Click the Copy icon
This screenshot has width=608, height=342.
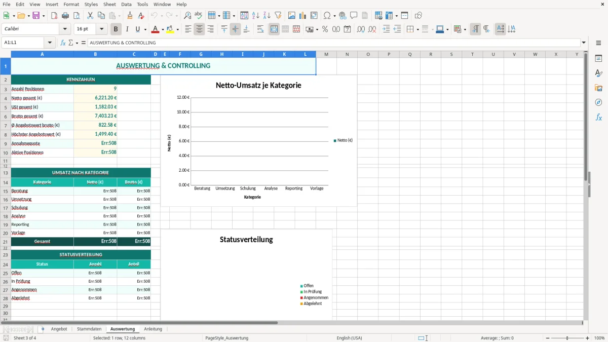[x=101, y=16]
